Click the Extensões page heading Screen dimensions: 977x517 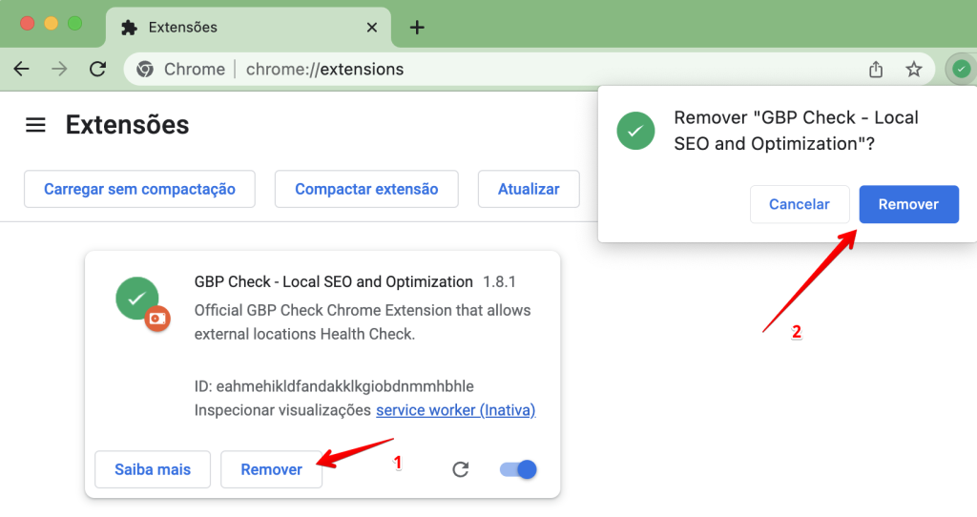click(x=127, y=125)
